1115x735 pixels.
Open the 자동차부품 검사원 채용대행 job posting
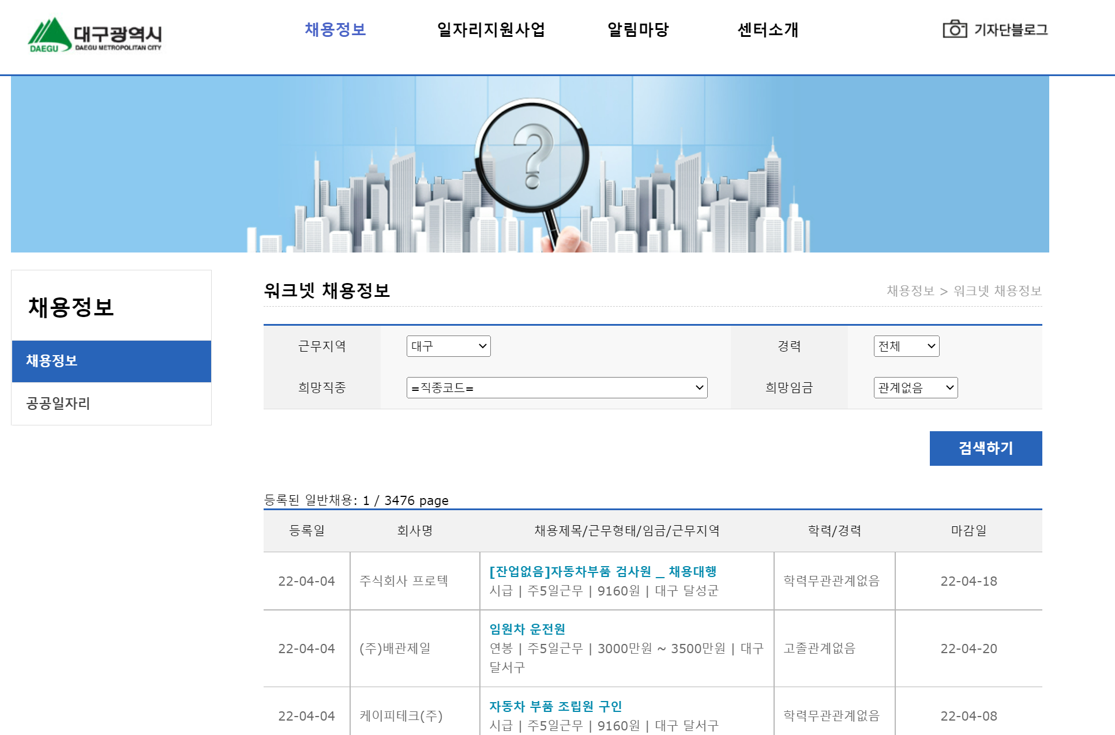602,571
